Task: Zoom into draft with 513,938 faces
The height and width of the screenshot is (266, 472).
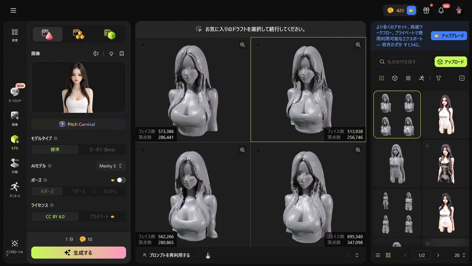Action: pyautogui.click(x=358, y=45)
